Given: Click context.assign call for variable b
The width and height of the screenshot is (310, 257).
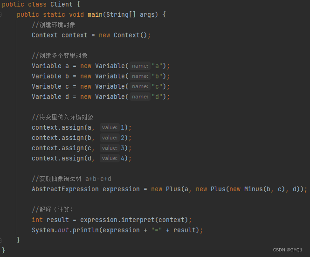Looking at the screenshot, I should pyautogui.click(x=82, y=138).
